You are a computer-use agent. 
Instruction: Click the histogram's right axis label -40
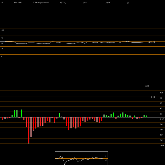point(161,130)
